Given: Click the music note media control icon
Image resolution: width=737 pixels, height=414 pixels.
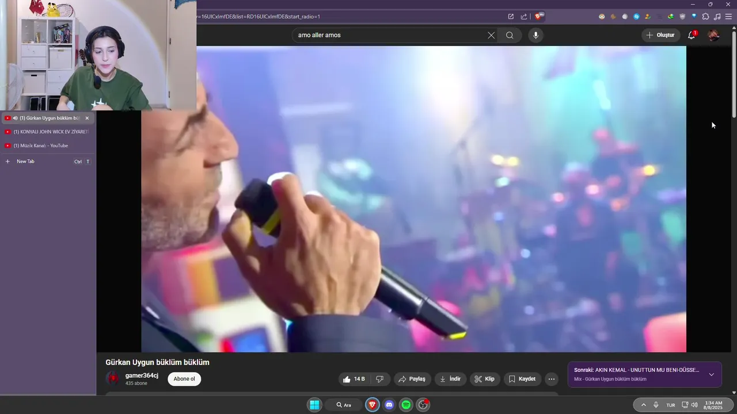Looking at the screenshot, I should pos(717,17).
